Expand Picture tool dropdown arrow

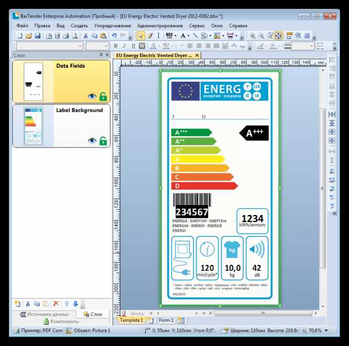point(223,36)
